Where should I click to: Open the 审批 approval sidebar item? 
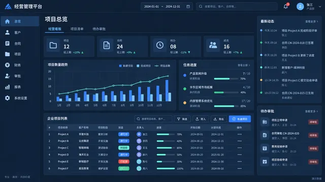tap(20, 76)
